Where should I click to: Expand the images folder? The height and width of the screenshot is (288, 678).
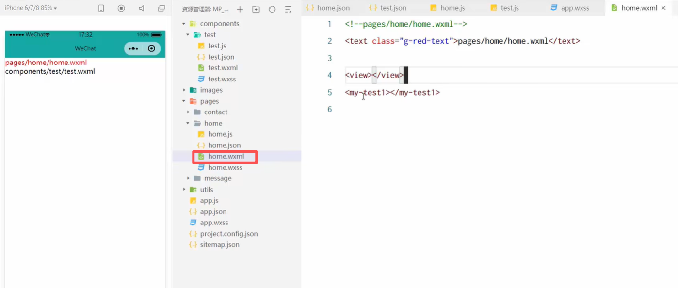184,90
